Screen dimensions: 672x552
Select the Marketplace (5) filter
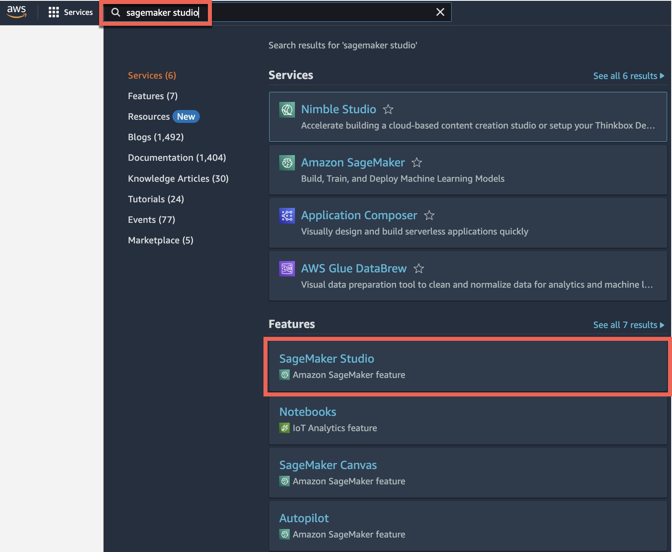(160, 240)
